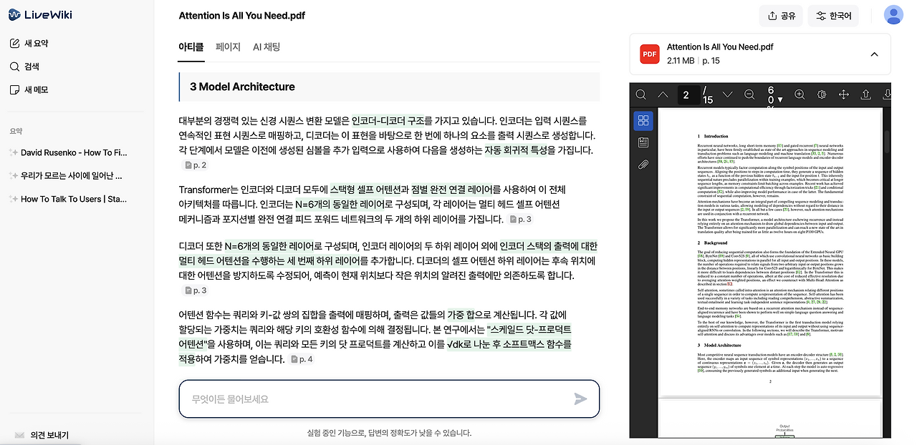917x445 pixels.
Task: Collapse the Attention Is All You Need header
Action: [874, 54]
